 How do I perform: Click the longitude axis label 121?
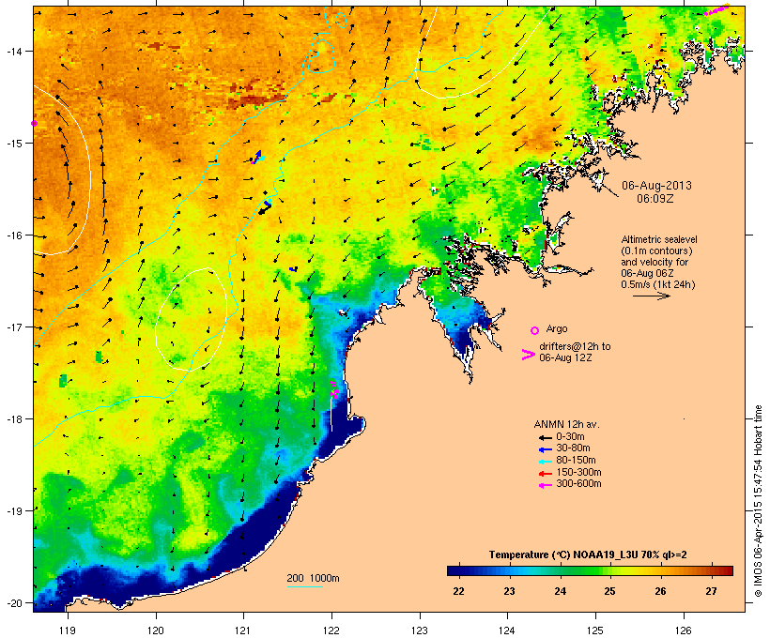243,630
